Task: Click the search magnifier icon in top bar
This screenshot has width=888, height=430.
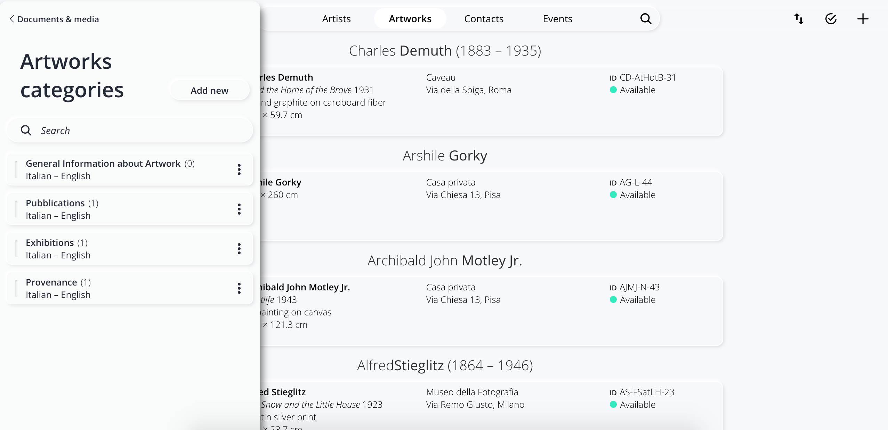Action: click(x=646, y=19)
